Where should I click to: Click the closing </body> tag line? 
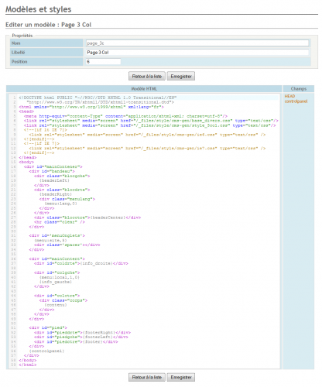tap(28, 361)
